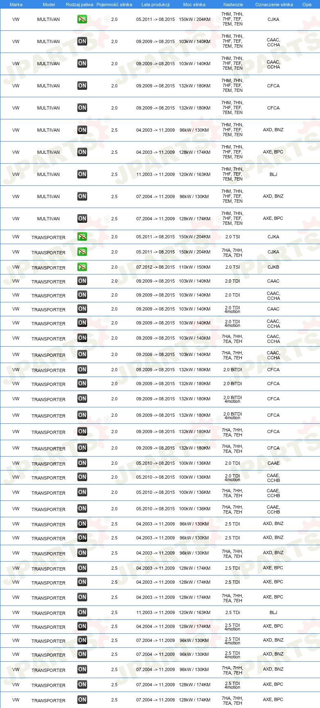Click ON icon in Transporter 4motion CAAC-only row
This screenshot has width=320, height=708.
pos(82,309)
